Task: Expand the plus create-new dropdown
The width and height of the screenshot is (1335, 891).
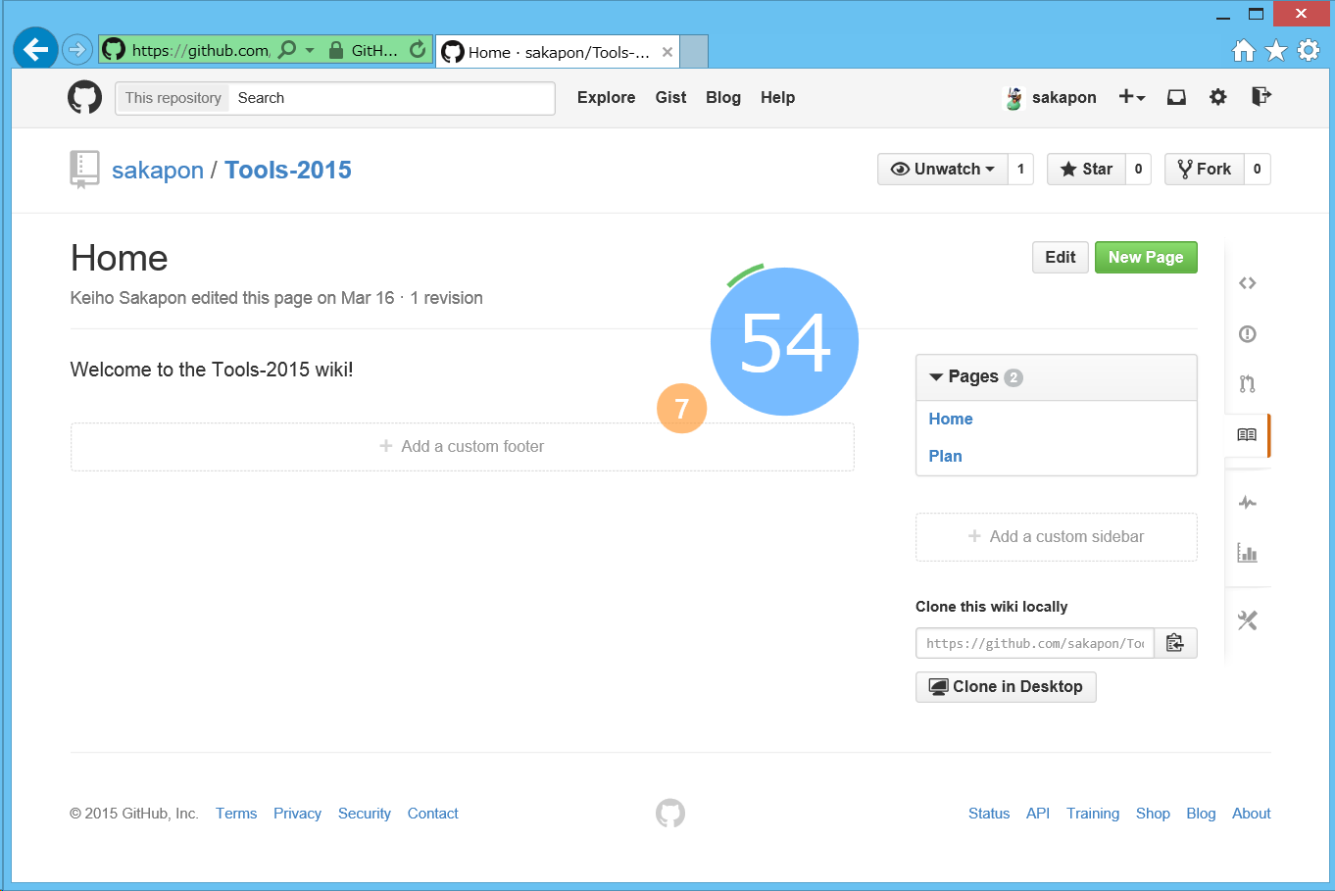Action: pos(1132,96)
